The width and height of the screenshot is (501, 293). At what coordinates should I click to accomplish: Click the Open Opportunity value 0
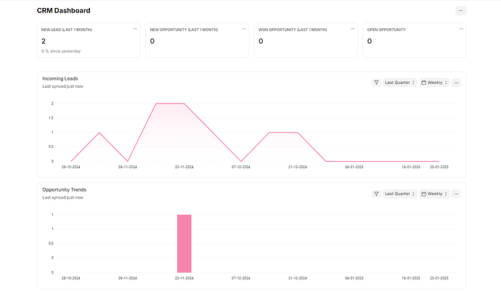tap(370, 41)
